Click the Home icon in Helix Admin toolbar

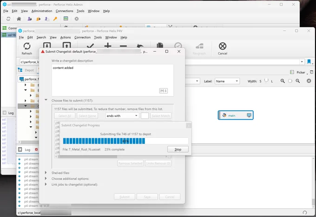pyautogui.click(x=19, y=19)
